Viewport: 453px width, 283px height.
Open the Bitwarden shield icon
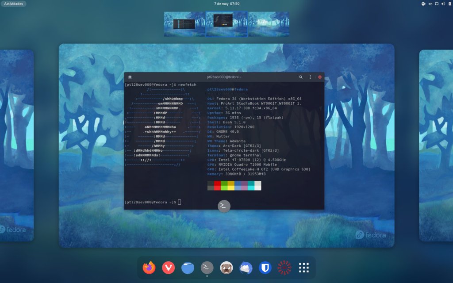click(x=265, y=268)
